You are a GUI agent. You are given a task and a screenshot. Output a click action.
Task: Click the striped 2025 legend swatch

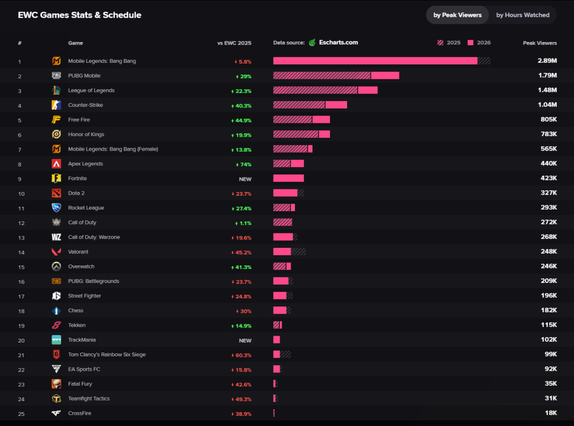441,43
